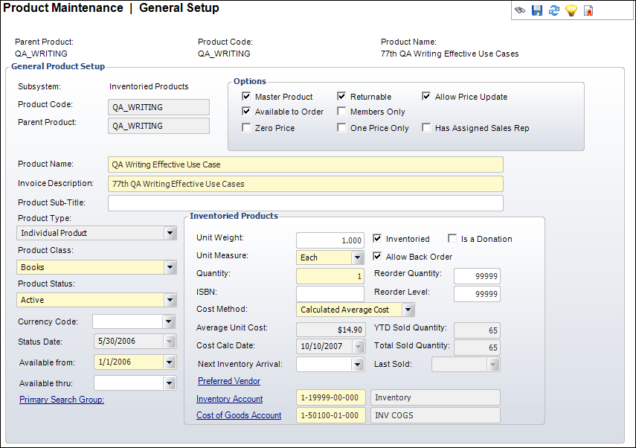Enable the Members Only option
The image size is (636, 448).
point(341,112)
